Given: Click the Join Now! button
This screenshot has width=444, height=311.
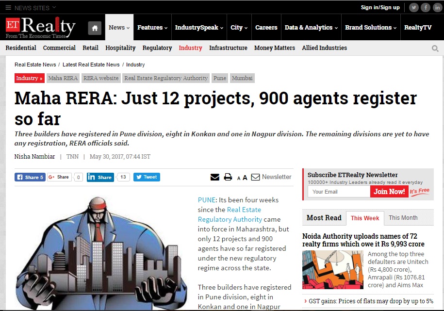Looking at the screenshot, I should 389,192.
